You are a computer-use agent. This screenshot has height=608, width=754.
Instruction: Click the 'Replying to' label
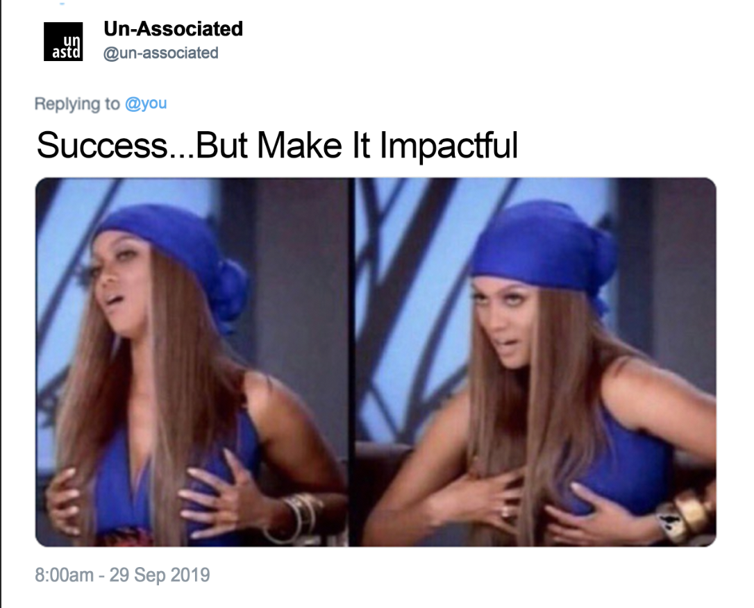pos(77,103)
